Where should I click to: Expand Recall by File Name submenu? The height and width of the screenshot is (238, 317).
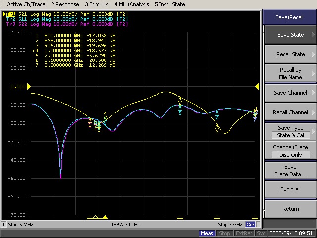[x=290, y=73]
